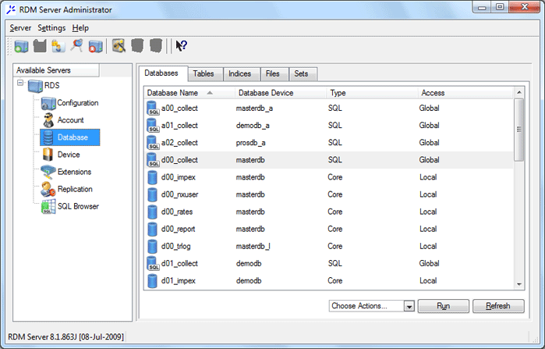Viewport: 545px width, 349px height.
Task: Select the d01_collect database name
Action: [179, 263]
